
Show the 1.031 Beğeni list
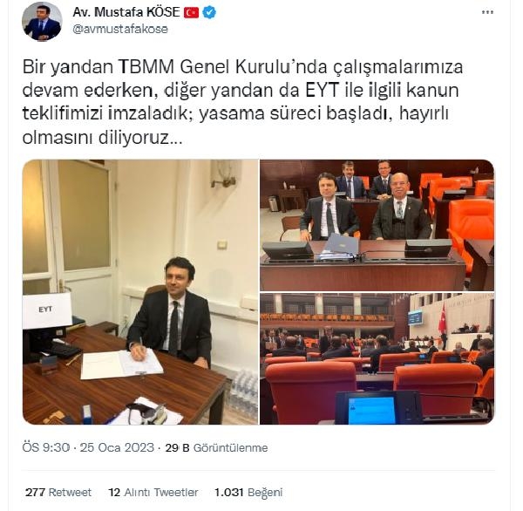click(248, 493)
